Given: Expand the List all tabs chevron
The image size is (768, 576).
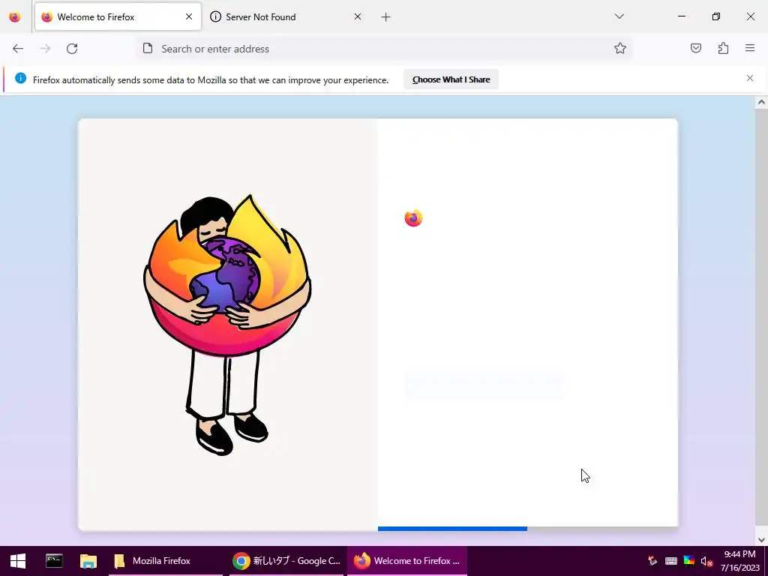Looking at the screenshot, I should (x=619, y=16).
